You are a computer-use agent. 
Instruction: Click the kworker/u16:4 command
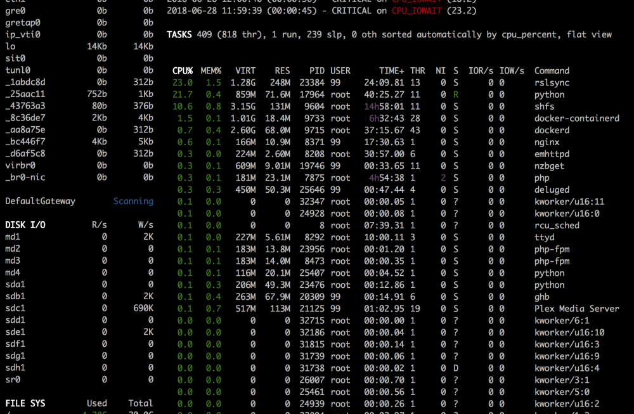[x=566, y=368]
